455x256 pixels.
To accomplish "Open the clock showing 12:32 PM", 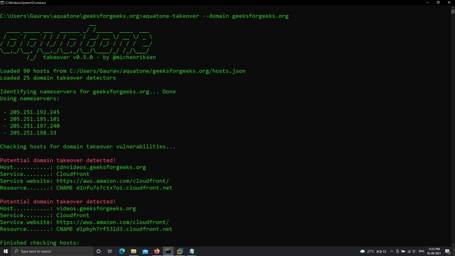I will point(434,251).
